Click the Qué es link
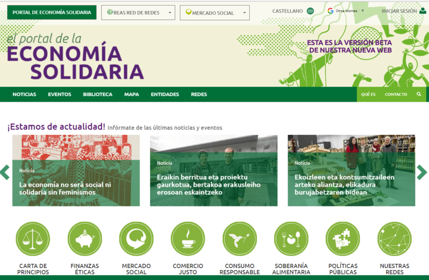Image resolution: width=429 pixels, height=280 pixels. [x=368, y=95]
